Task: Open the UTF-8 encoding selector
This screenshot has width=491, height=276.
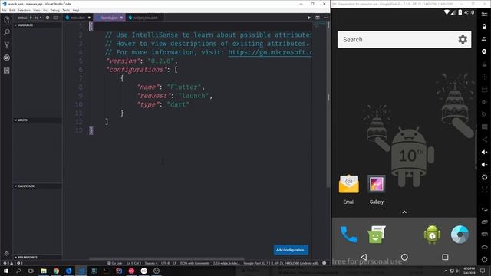Action: click(x=165, y=263)
